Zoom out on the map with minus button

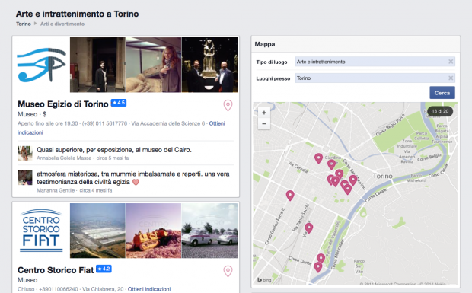pyautogui.click(x=264, y=123)
